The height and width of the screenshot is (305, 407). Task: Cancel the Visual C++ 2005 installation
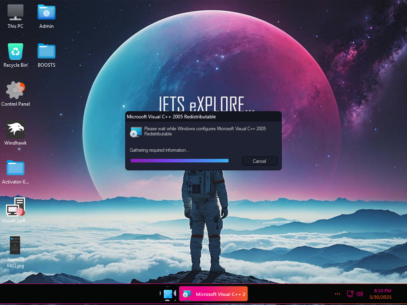pos(260,161)
